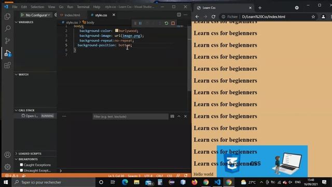Open the Accounts menu icon
This screenshot has height=187, width=332.
tap(7, 155)
